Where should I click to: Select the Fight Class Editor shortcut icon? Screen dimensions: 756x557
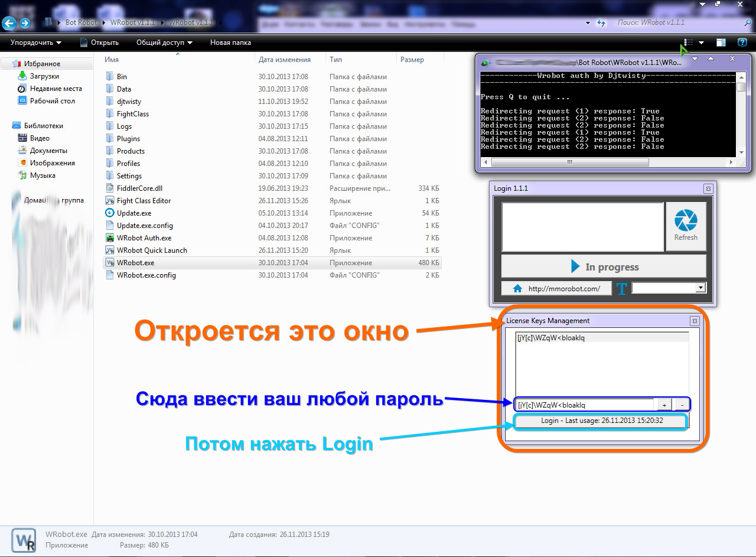coord(110,200)
